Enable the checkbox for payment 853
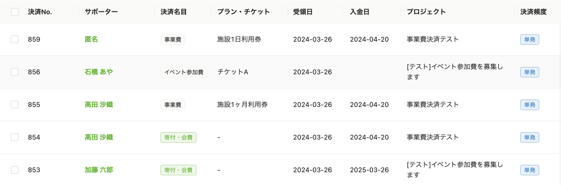 [x=15, y=170]
